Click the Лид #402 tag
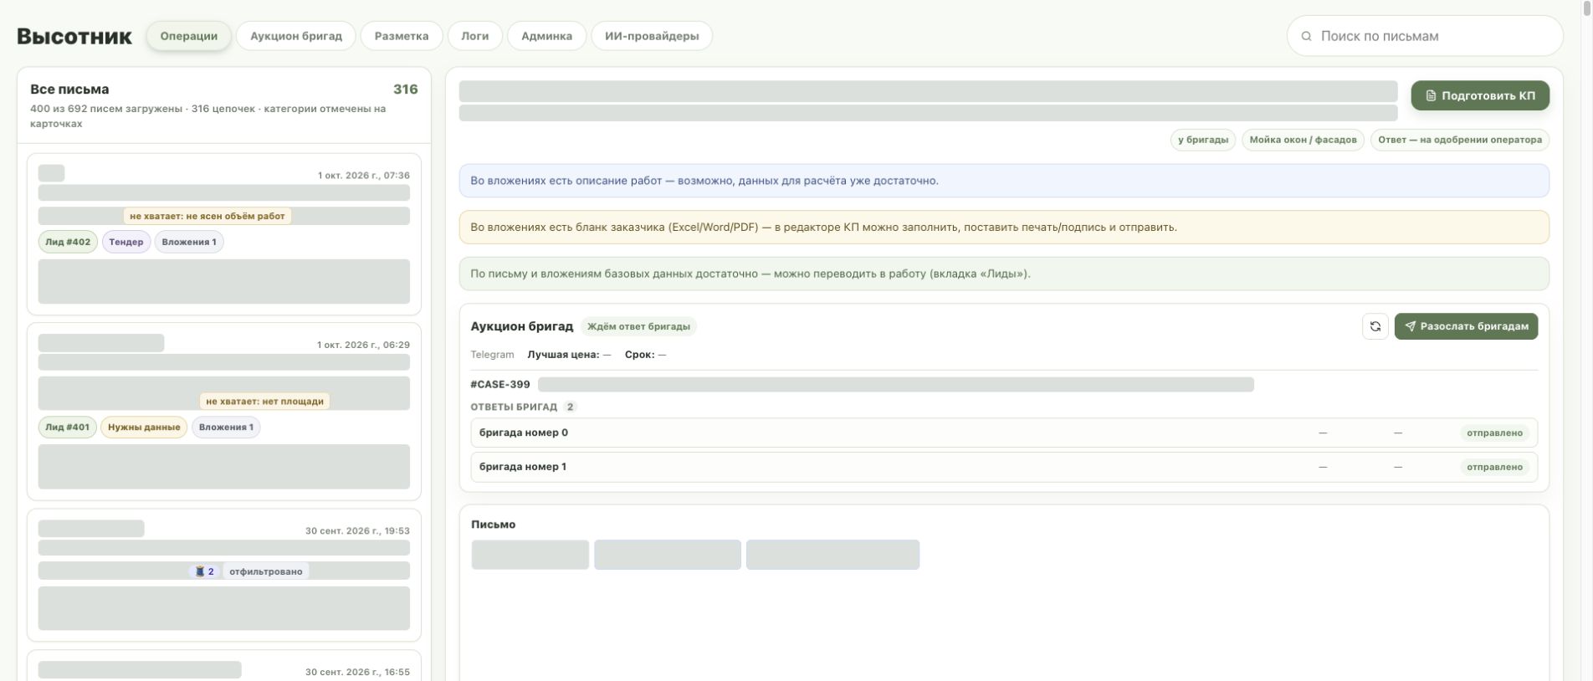Image resolution: width=1593 pixels, height=681 pixels. (68, 242)
